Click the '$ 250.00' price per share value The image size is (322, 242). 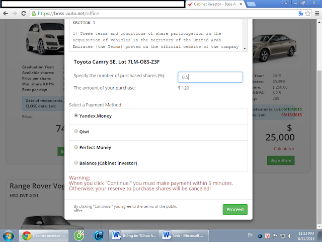tap(280, 87)
